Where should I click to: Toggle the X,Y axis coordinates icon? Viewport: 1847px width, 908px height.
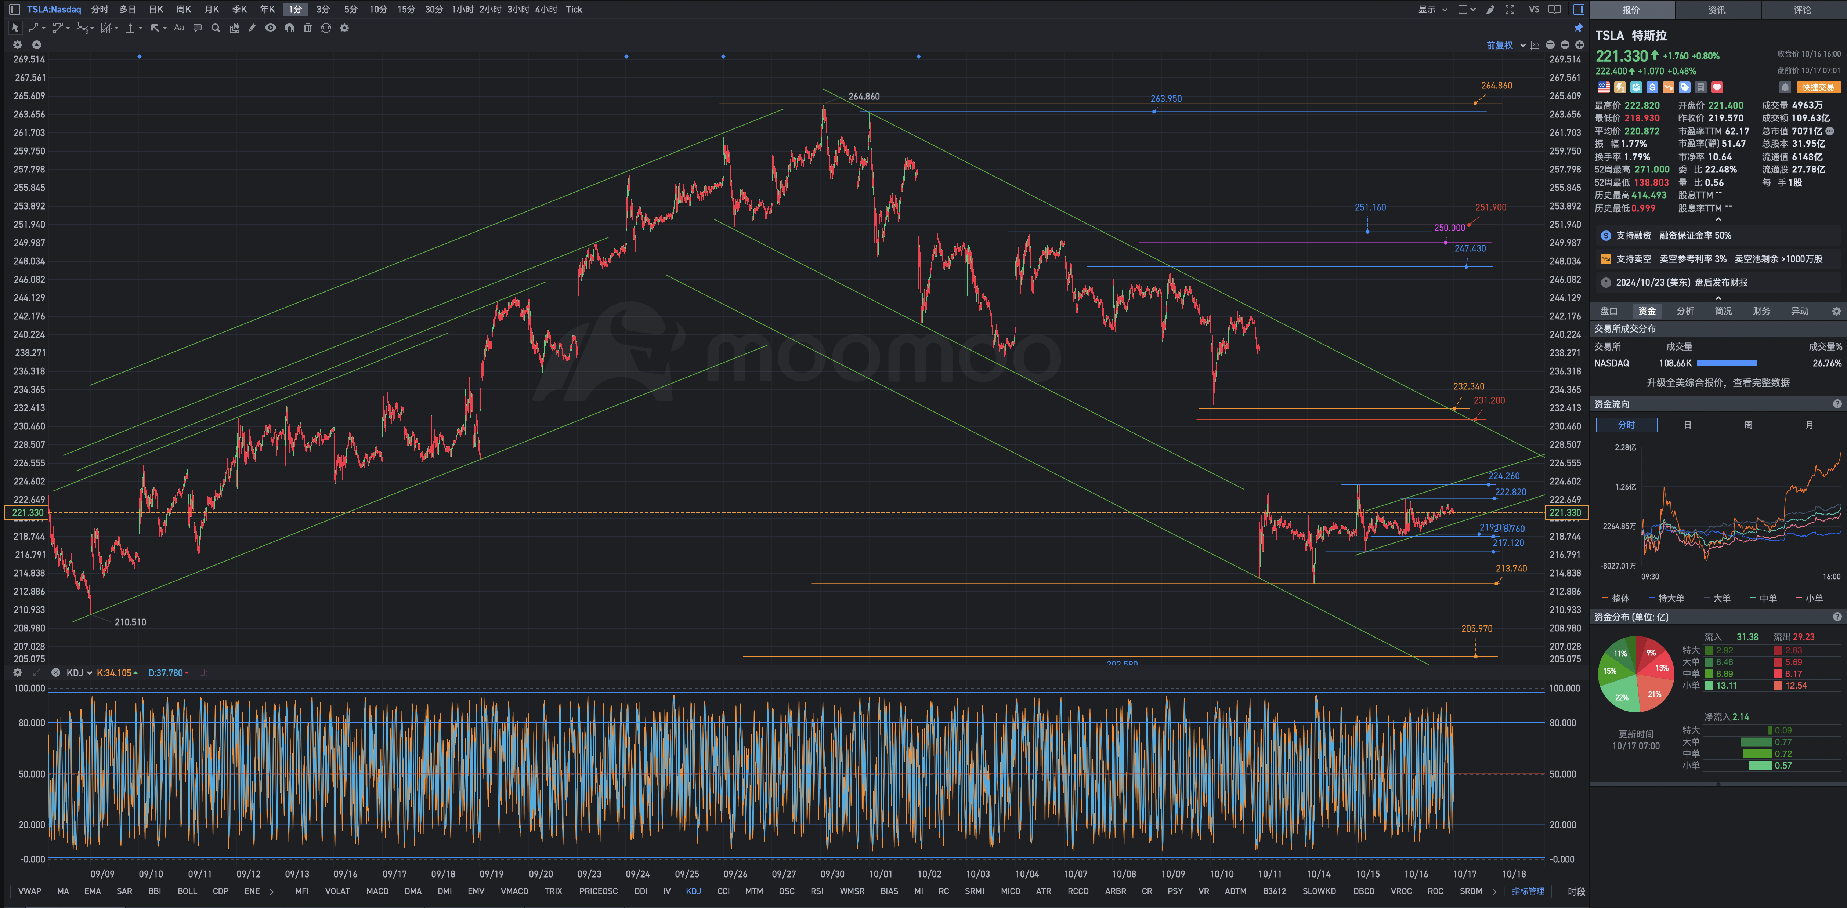click(x=1535, y=45)
